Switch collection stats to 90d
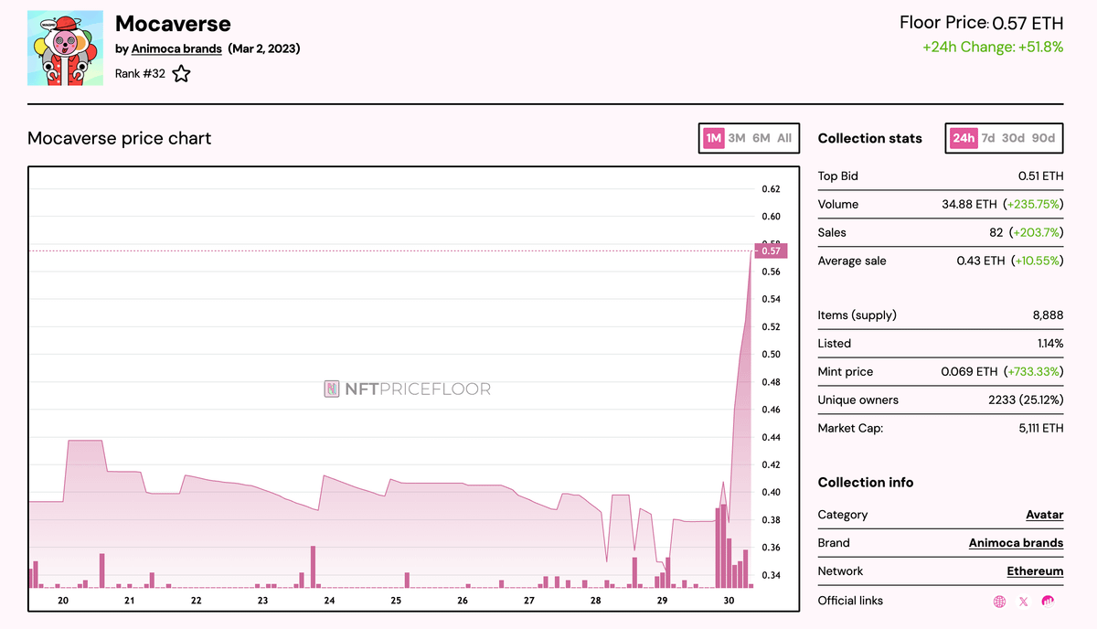Viewport: 1097px width, 629px height. pyautogui.click(x=1043, y=138)
